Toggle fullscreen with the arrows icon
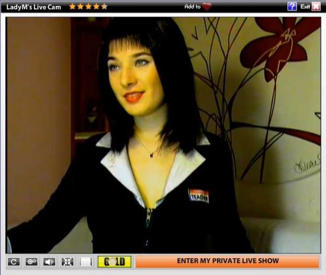Viewport: 326px width, 275px height. (68, 262)
